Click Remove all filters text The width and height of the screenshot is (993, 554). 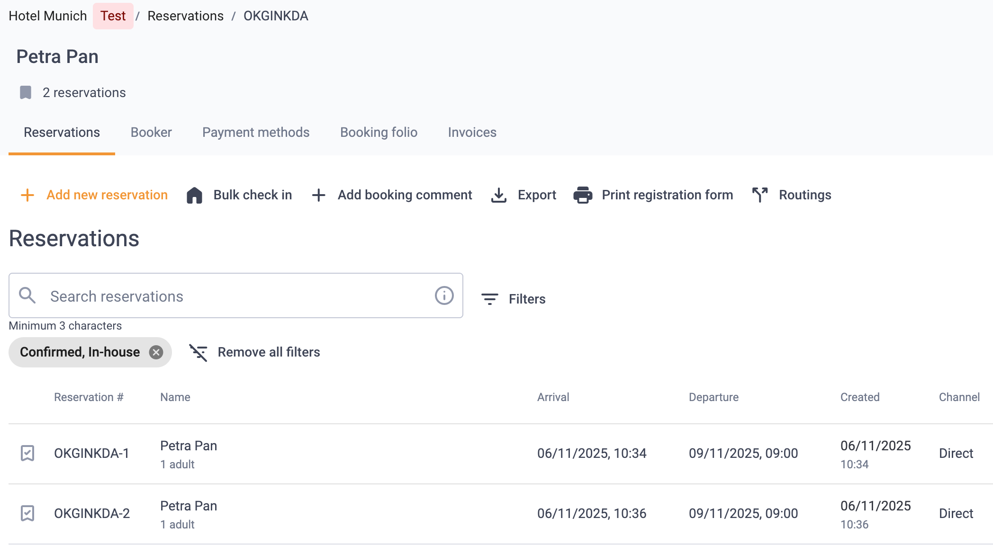pyautogui.click(x=269, y=352)
